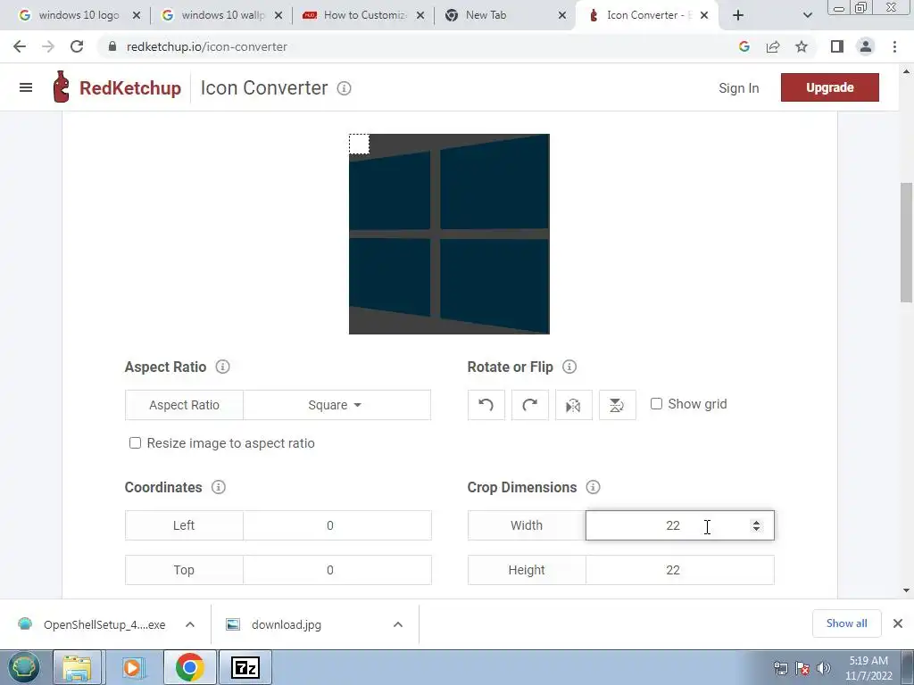Open Windows Explorer from taskbar

(77, 667)
